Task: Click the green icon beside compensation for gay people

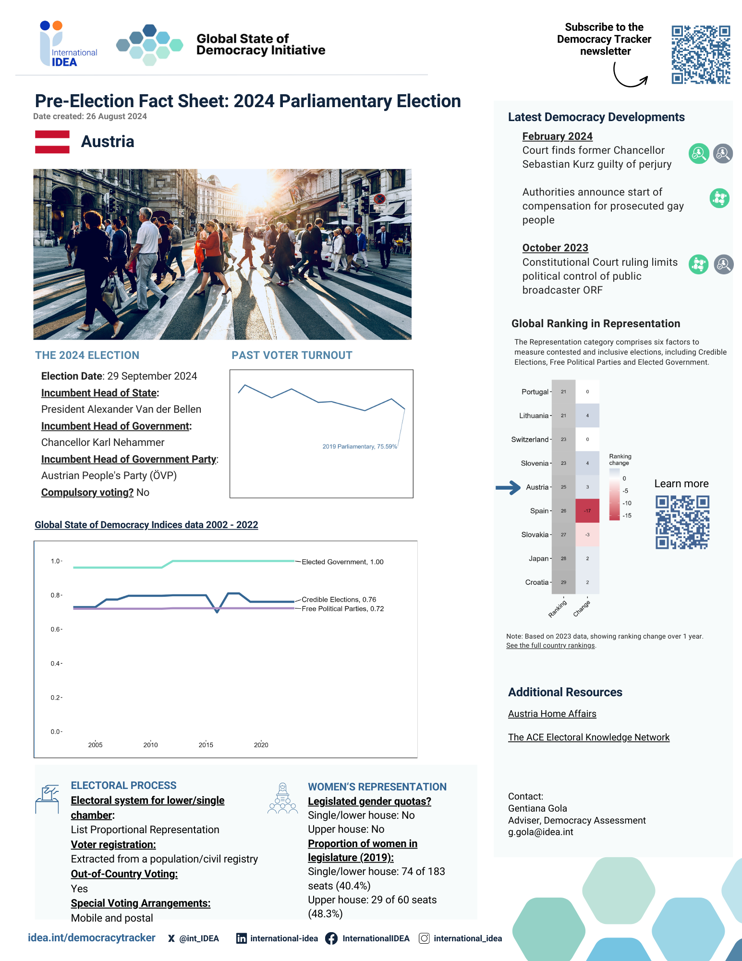Action: [x=719, y=198]
